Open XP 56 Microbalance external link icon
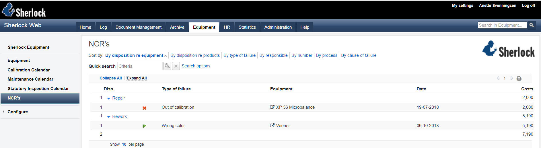The image size is (541, 148). pyautogui.click(x=272, y=107)
